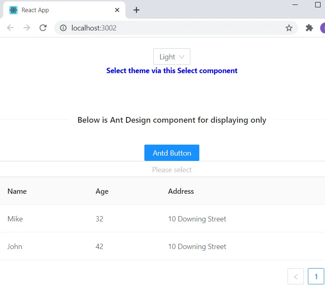
Task: Open the browser extensions puzzle icon
Action: 309,28
